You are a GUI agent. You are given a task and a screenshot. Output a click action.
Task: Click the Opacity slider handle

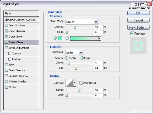(x=75, y=27)
